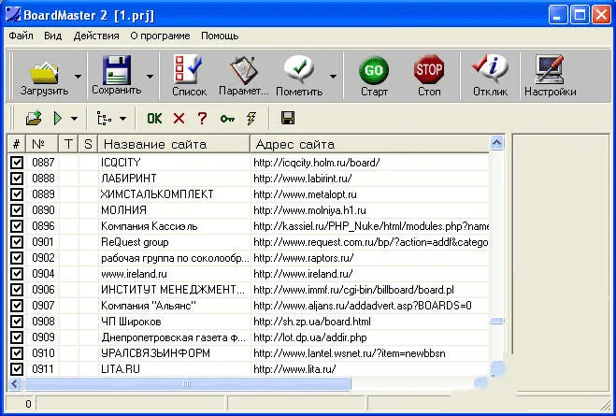616x416 pixels.
Task: Click the horizontal scrollbar thumb
Action: click(187, 384)
